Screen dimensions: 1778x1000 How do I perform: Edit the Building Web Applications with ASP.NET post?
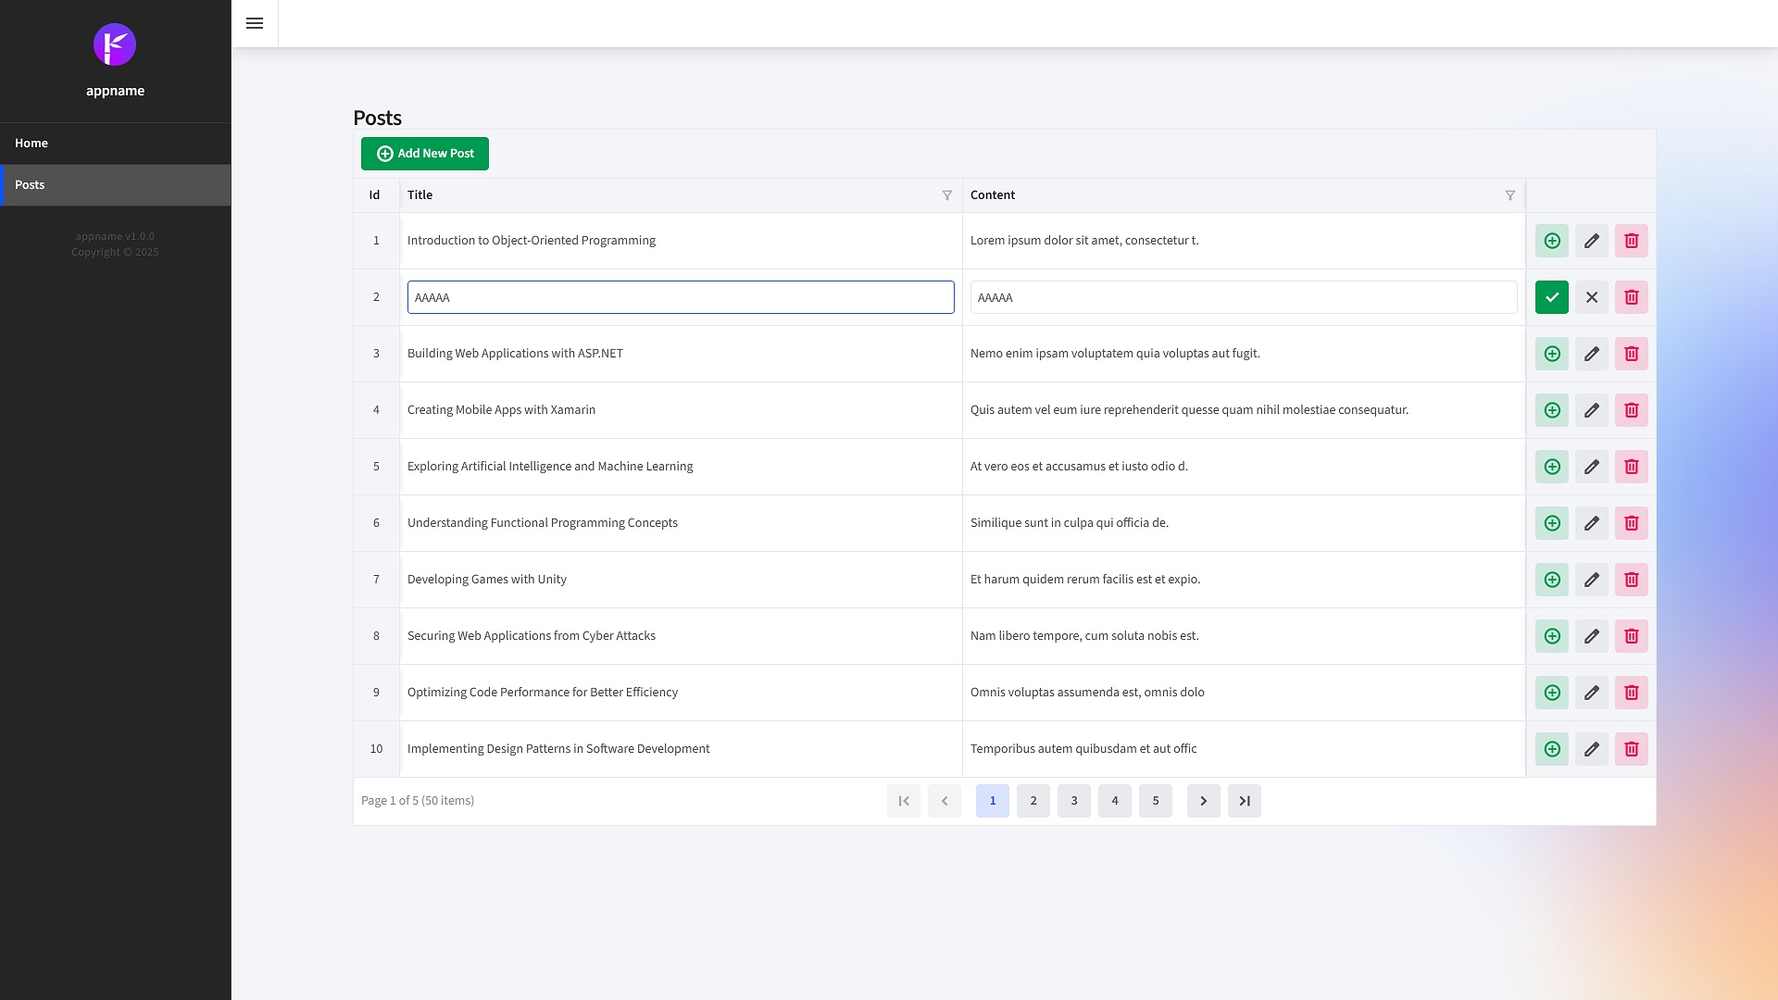[1592, 354]
